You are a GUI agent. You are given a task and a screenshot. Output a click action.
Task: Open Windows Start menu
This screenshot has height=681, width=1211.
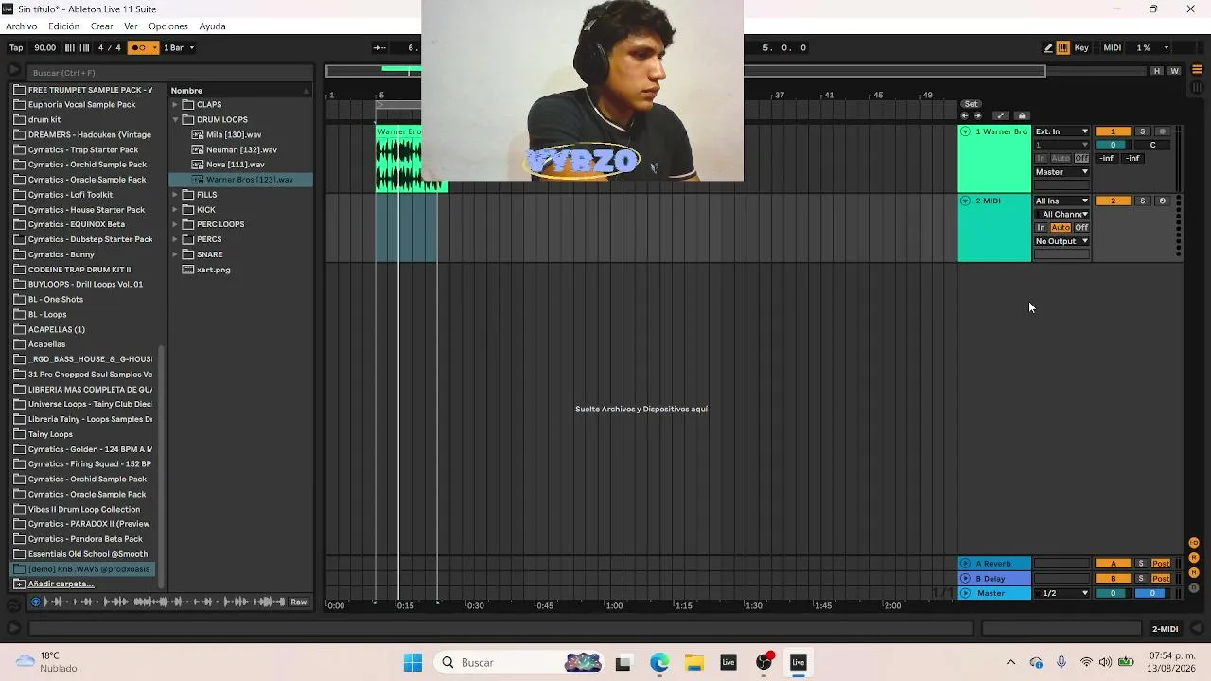click(412, 663)
